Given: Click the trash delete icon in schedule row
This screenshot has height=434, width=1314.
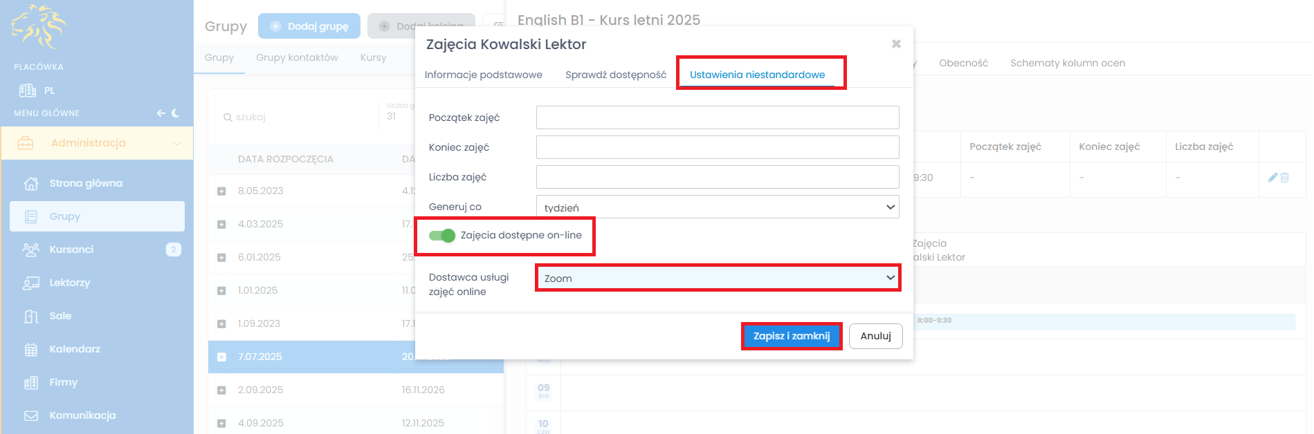Looking at the screenshot, I should [x=1284, y=178].
